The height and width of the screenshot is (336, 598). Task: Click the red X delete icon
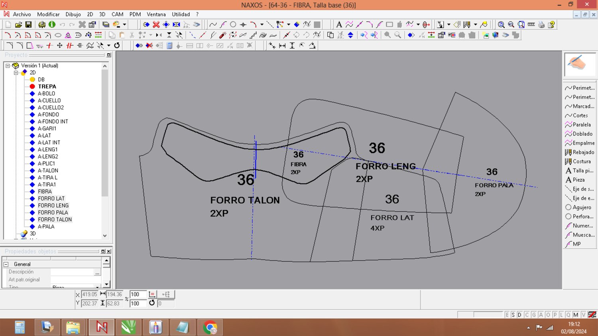point(156,25)
